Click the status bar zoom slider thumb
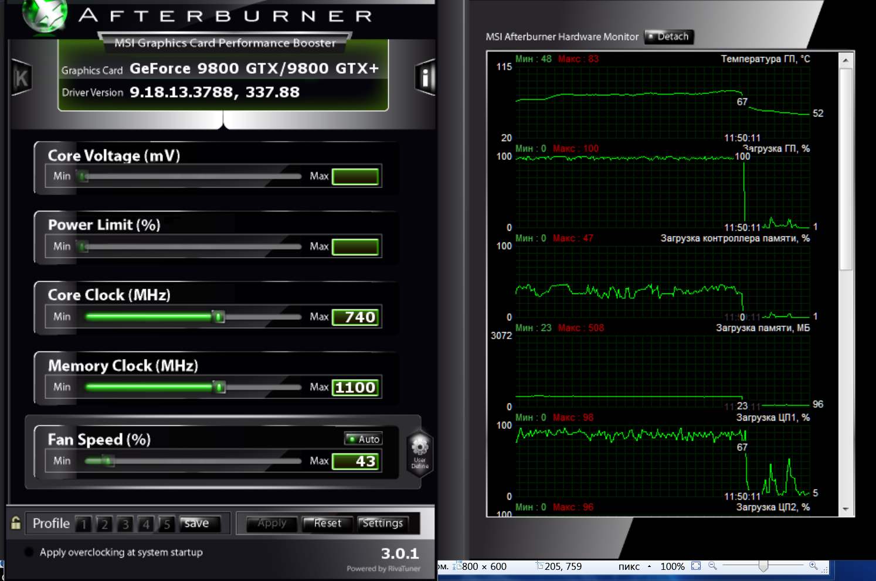This screenshot has height=581, width=876. [763, 566]
